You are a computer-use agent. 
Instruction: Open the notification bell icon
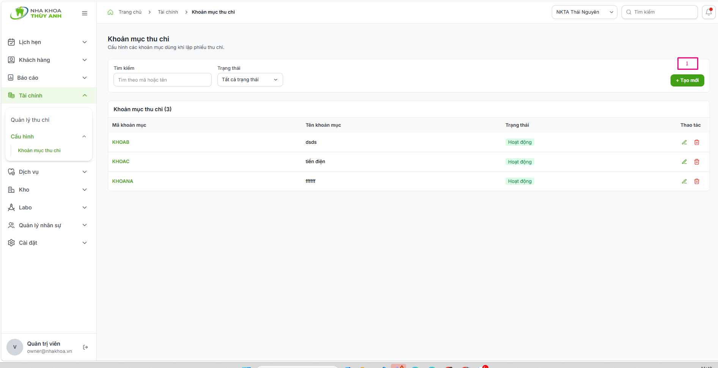pyautogui.click(x=709, y=12)
